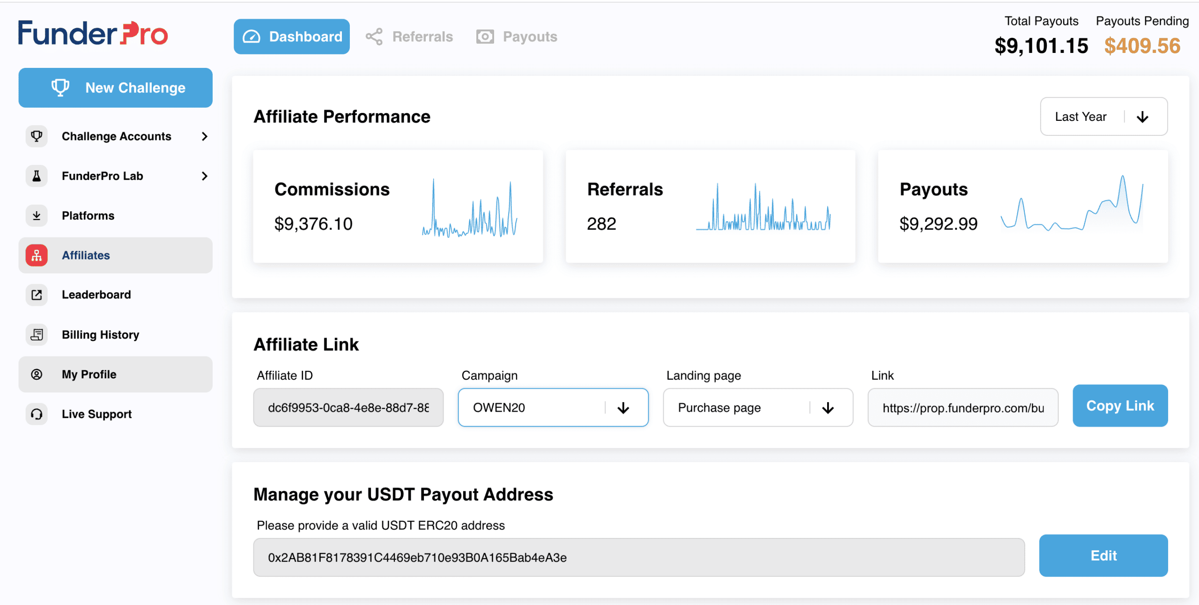
Task: Click the Link field label
Action: pos(882,376)
